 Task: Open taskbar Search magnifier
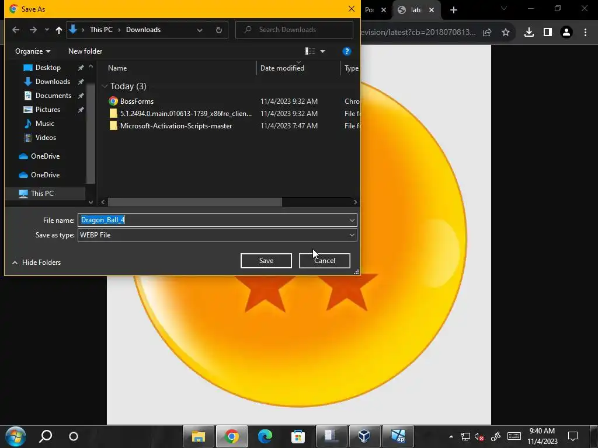46,436
